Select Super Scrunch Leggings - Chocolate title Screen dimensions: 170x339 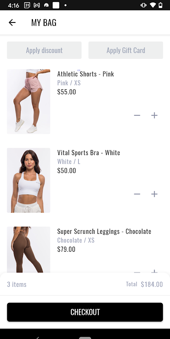pyautogui.click(x=104, y=231)
